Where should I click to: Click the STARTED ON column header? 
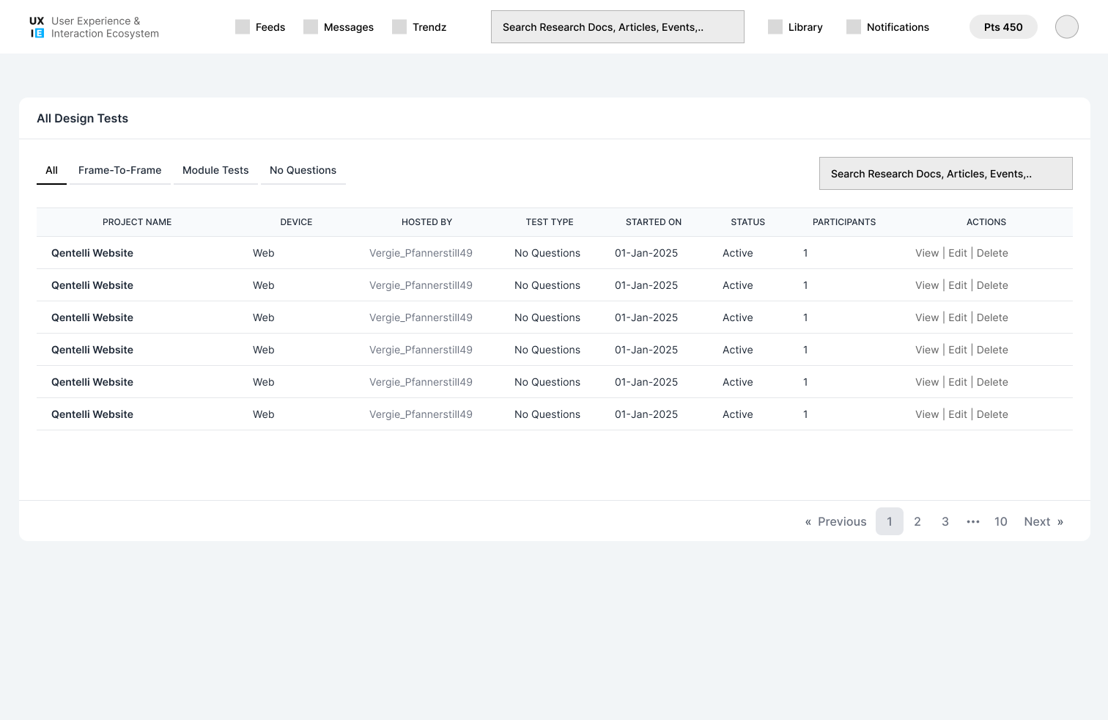(654, 222)
